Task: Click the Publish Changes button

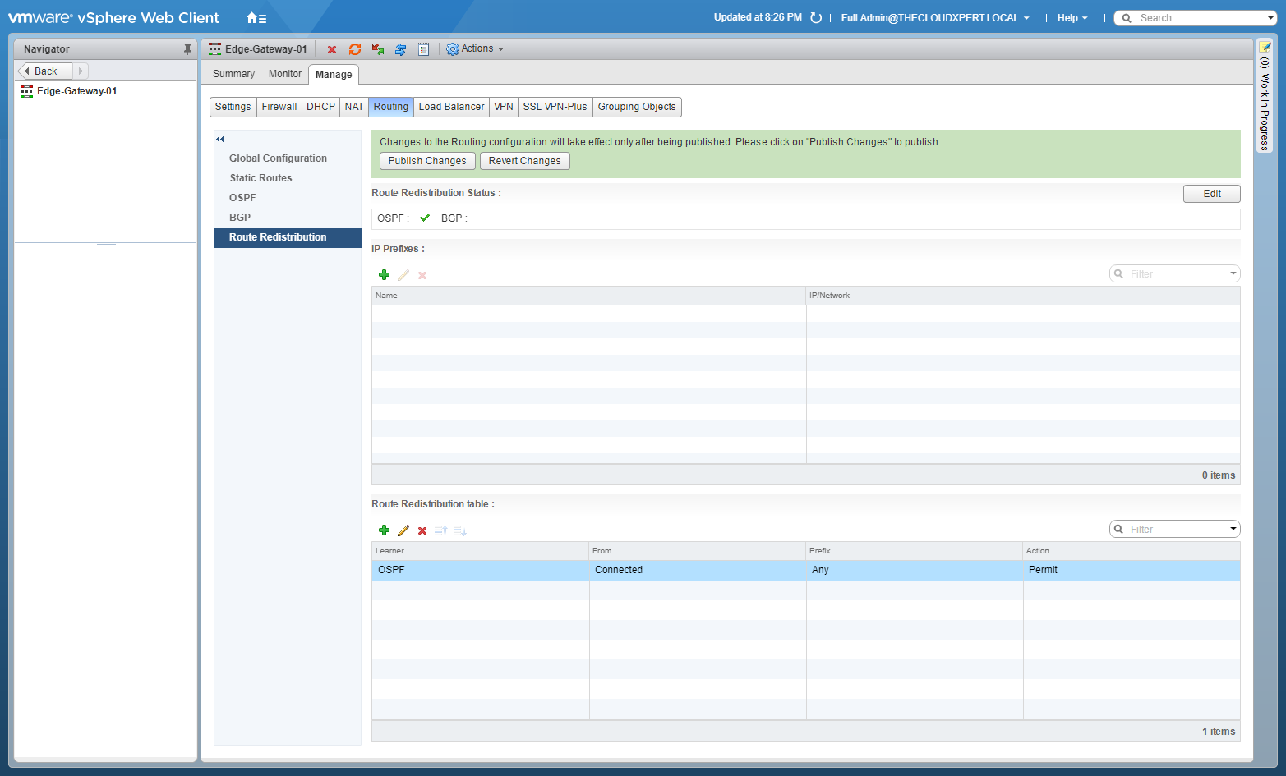Action: [427, 161]
